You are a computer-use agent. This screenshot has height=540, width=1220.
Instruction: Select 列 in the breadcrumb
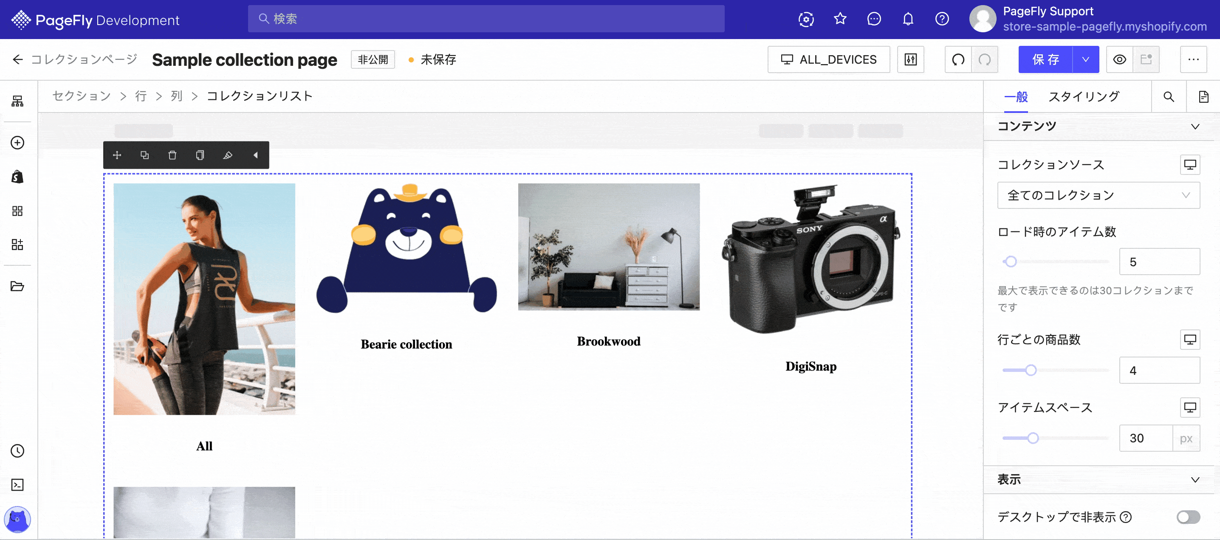coord(176,96)
